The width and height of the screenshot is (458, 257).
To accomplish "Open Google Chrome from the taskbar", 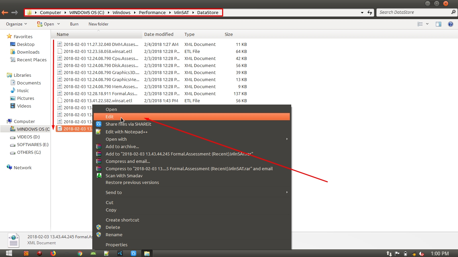I will (x=80, y=253).
